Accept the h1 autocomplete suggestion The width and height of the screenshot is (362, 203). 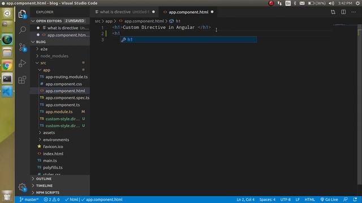point(188,39)
